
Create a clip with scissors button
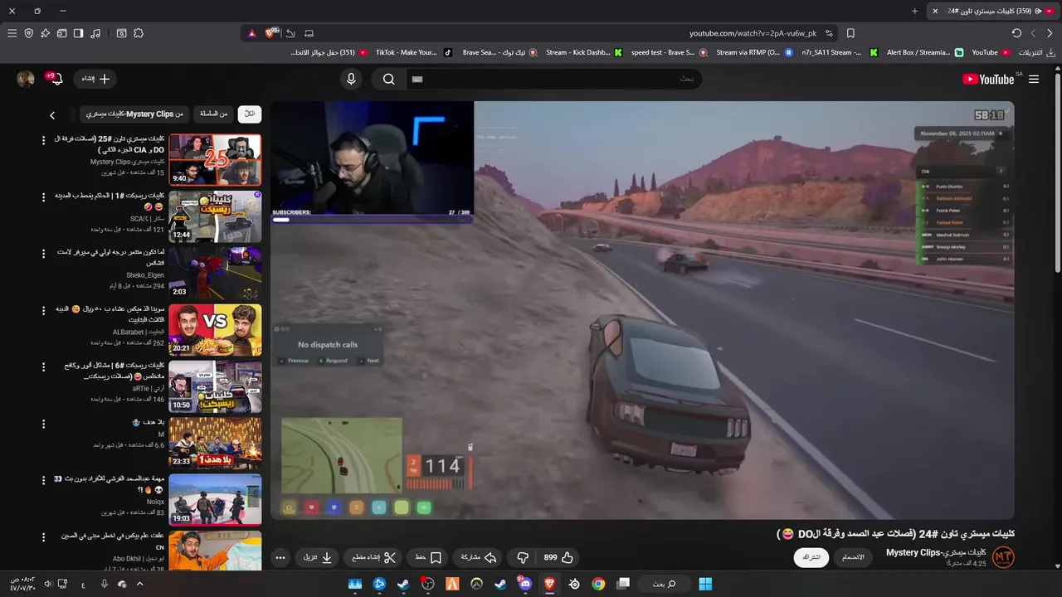click(x=374, y=558)
